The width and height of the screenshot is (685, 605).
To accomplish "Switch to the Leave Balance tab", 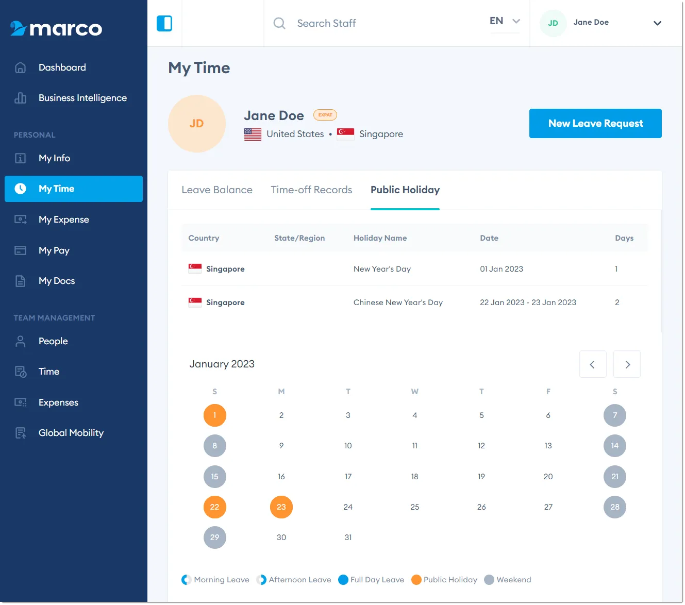I will (x=217, y=190).
